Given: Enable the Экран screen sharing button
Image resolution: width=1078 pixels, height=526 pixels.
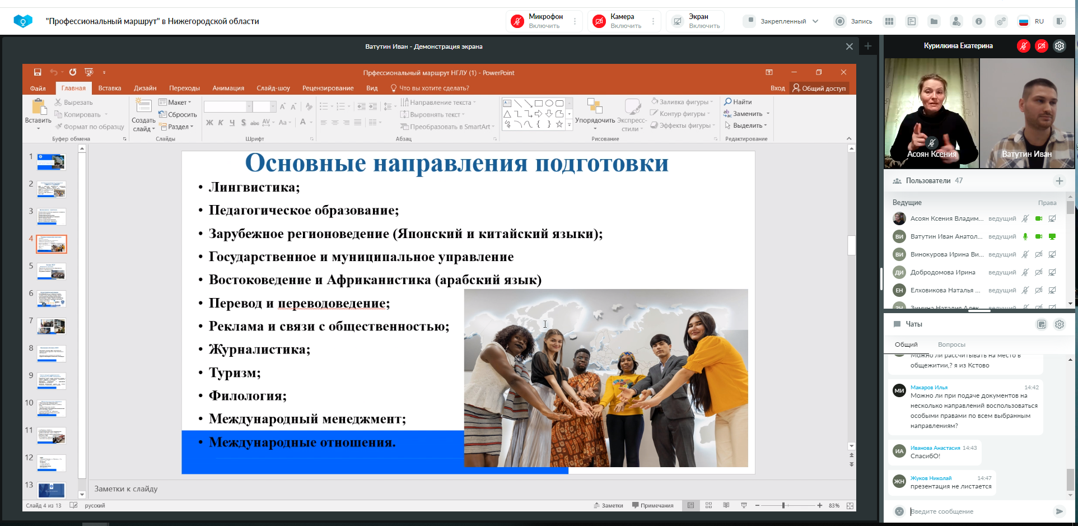Looking at the screenshot, I should pos(678,21).
